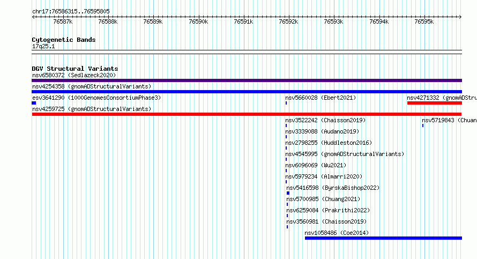Open nsv4254358 (gnomADStructuralVariants) label
The height and width of the screenshot is (259, 477).
92,86
